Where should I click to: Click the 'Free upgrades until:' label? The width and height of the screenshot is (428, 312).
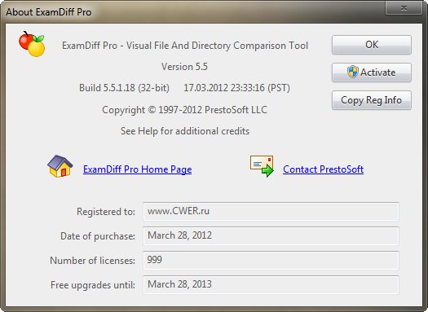[x=93, y=285]
